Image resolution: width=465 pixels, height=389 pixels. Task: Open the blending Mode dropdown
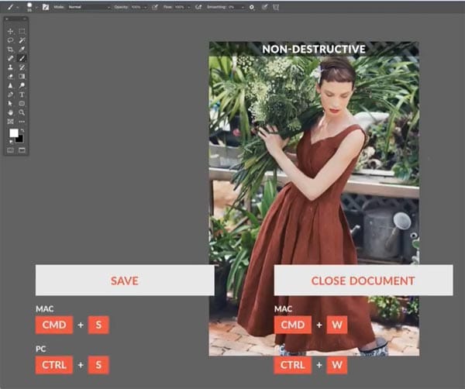click(88, 6)
